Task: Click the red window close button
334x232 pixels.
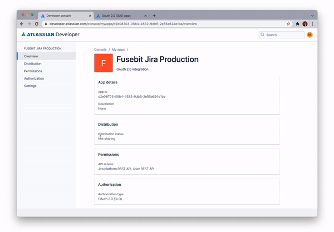Action: pos(23,15)
